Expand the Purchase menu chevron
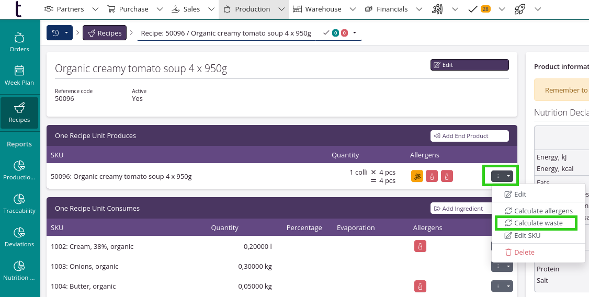The height and width of the screenshot is (297, 589). (160, 9)
